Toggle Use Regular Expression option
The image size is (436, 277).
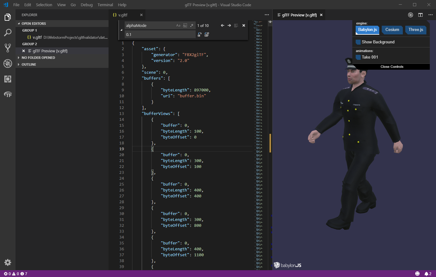click(x=192, y=25)
